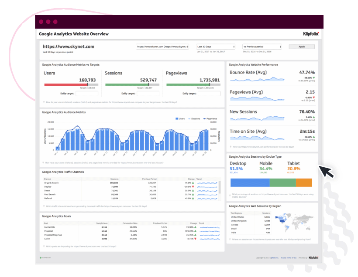Screen dimensions: 358x277
Task: Click the Apply button
Action: [x=302, y=47]
